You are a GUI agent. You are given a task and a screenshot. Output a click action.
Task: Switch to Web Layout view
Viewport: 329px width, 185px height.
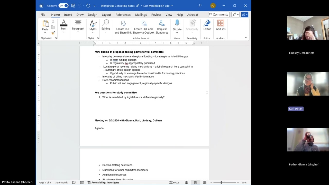click(x=205, y=182)
